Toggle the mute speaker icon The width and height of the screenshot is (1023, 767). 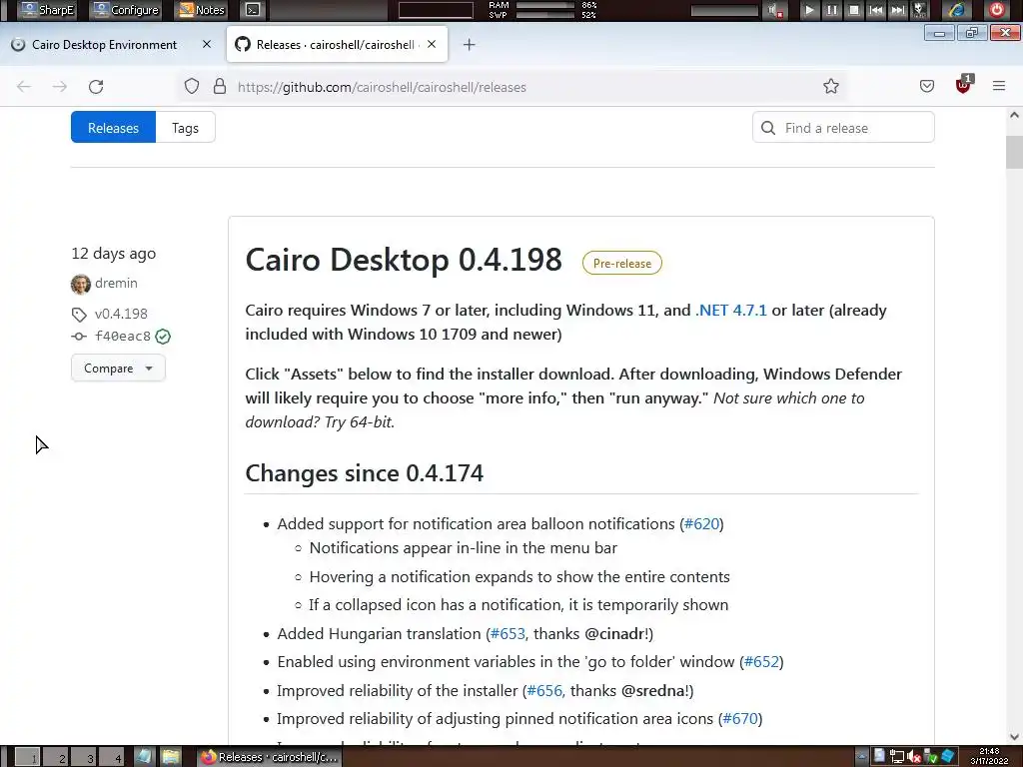click(x=774, y=10)
